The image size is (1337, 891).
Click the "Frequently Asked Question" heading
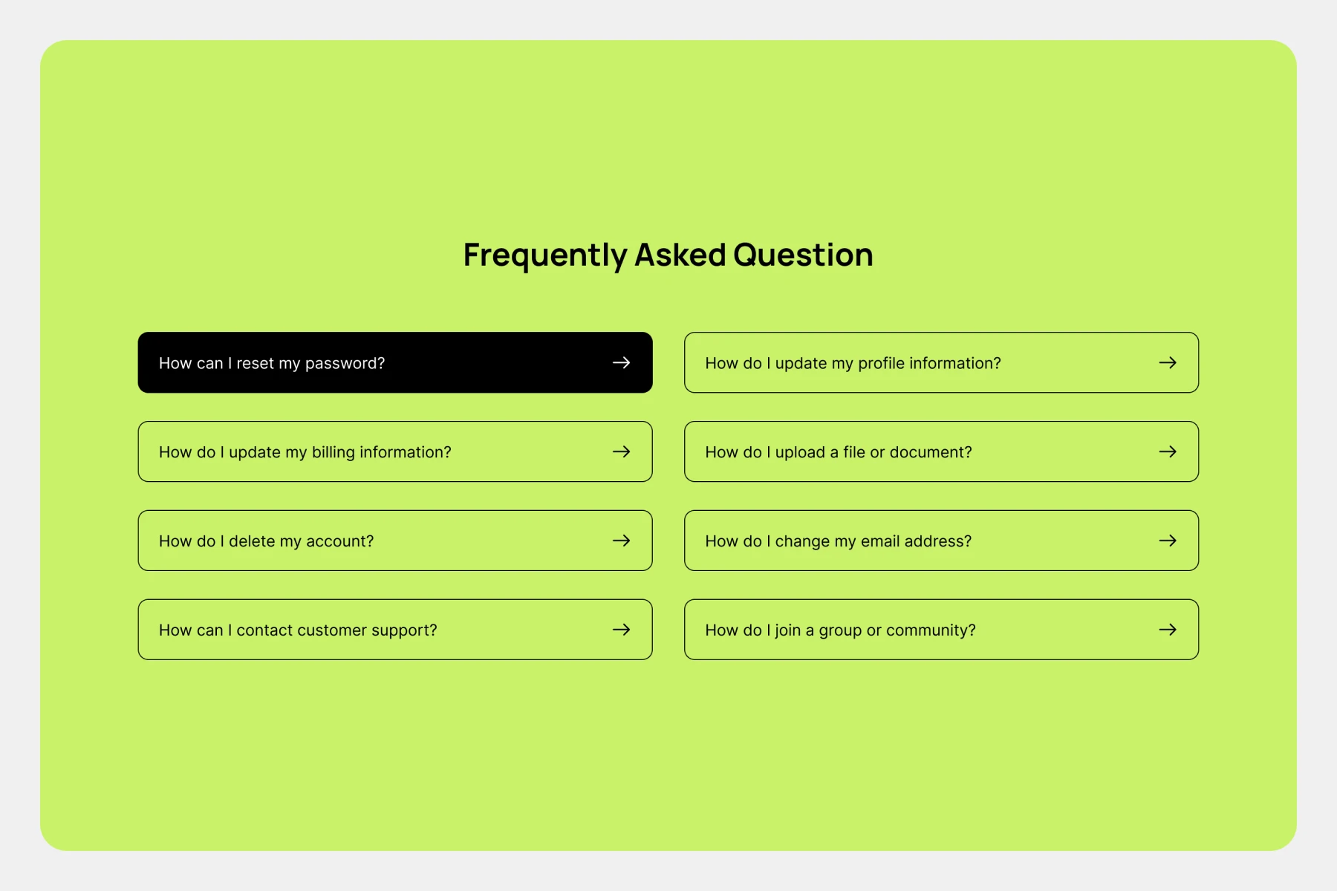tap(668, 255)
